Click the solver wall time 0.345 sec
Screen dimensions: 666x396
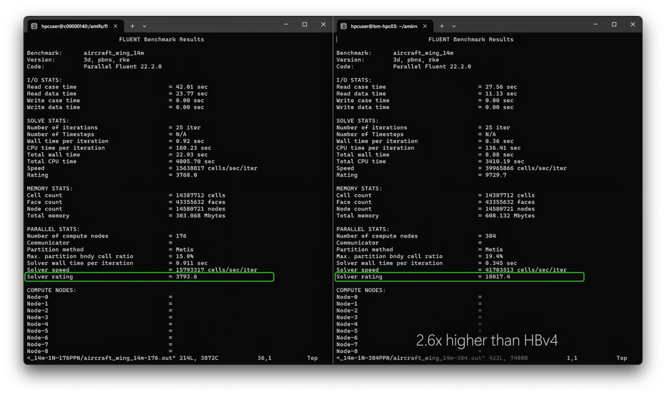tap(501, 263)
